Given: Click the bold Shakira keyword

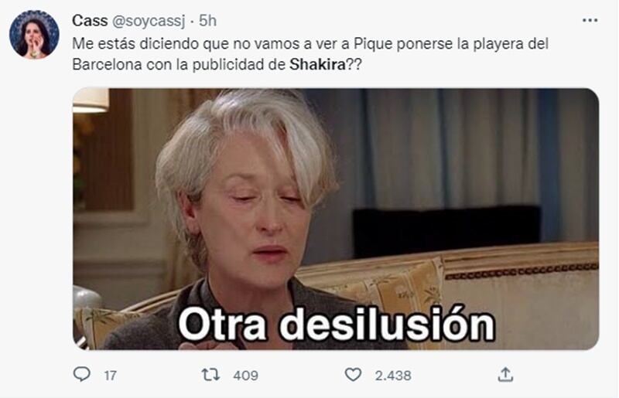Looking at the screenshot, I should [317, 64].
